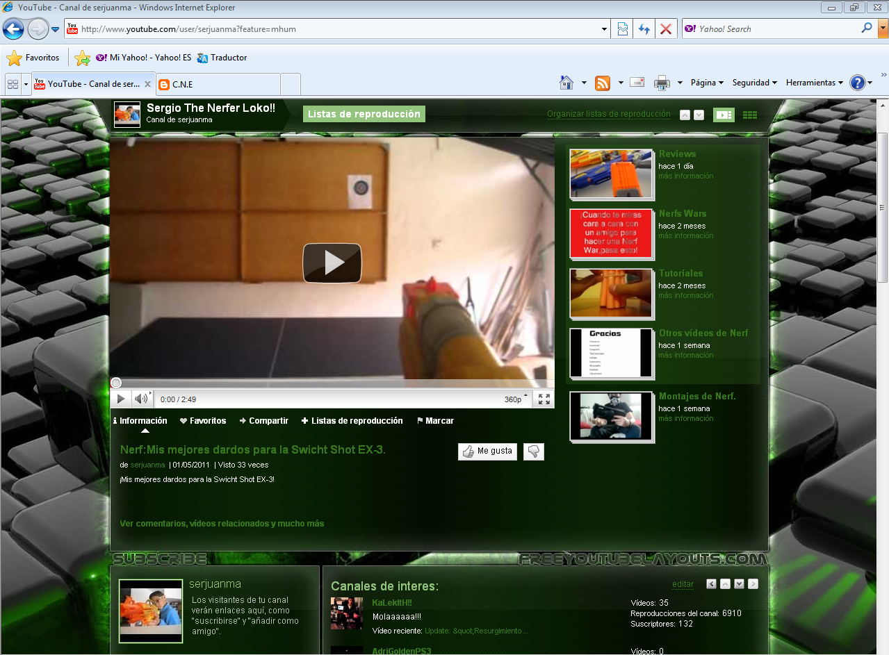Open the 360p quality selector
The image size is (889, 655).
click(x=515, y=399)
